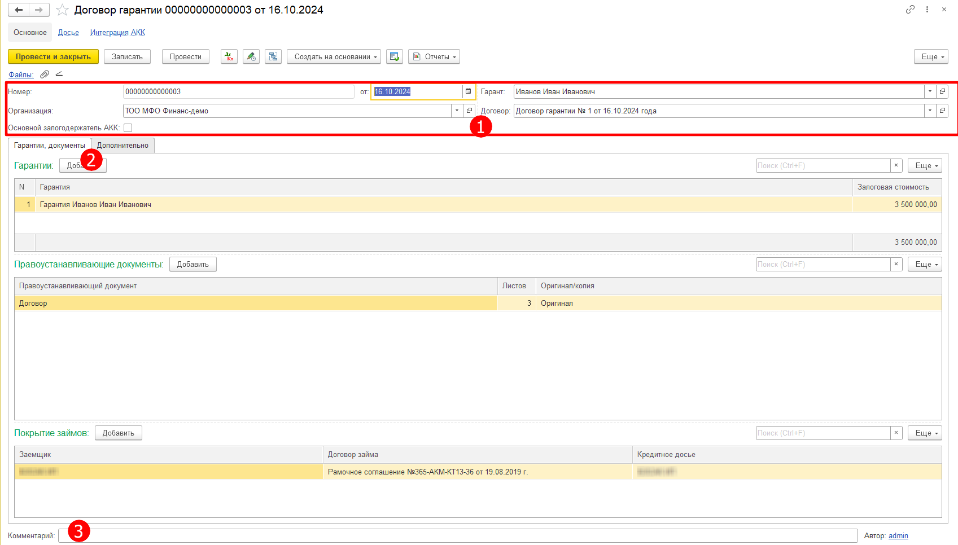Open the toolbar Еще menu
The image size is (958, 545).
click(931, 56)
